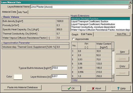Click RH cell 0,8 in row 3

(87, 51)
